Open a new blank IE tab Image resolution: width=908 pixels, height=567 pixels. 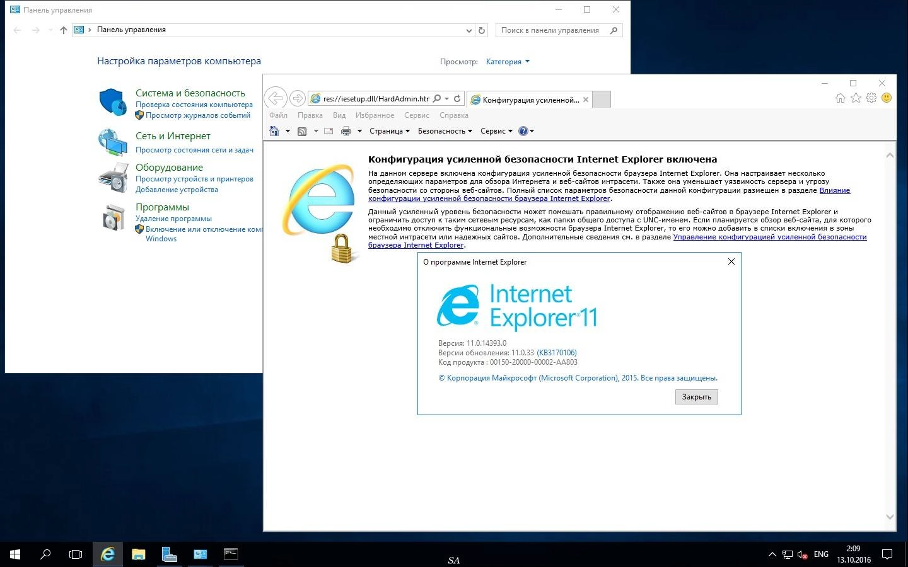pos(602,100)
